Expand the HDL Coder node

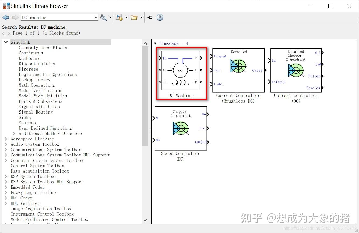coord(6,198)
